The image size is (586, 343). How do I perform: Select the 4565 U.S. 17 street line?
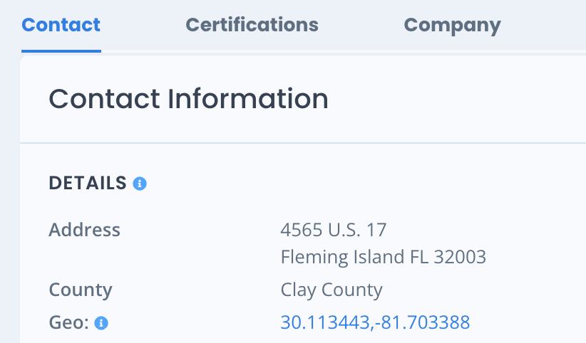334,230
